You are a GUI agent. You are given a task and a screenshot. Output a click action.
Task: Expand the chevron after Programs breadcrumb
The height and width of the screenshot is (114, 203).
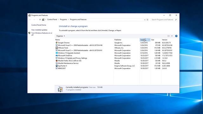tap(69, 20)
